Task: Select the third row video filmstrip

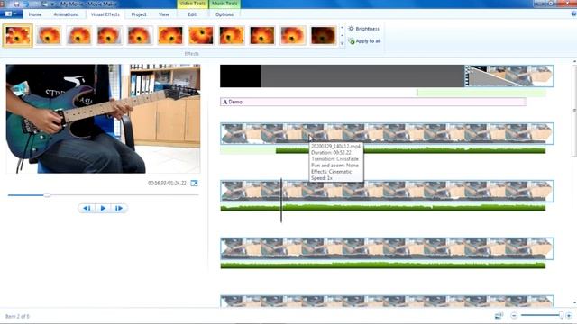Action: coord(387,191)
